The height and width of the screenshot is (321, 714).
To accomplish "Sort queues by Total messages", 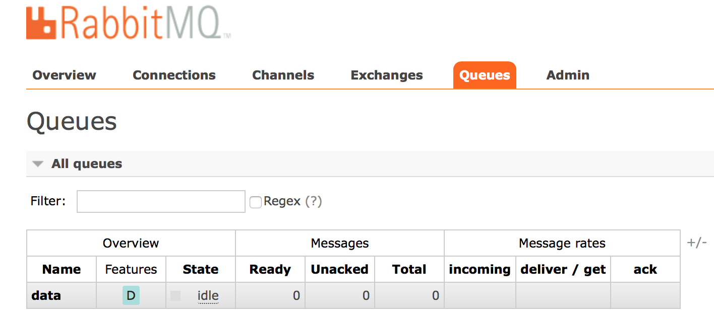I will click(409, 270).
